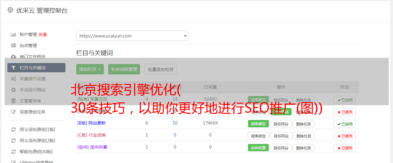Click 词库绑定 for the 网站更新 row
This screenshot has height=163, width=393.
point(258,124)
